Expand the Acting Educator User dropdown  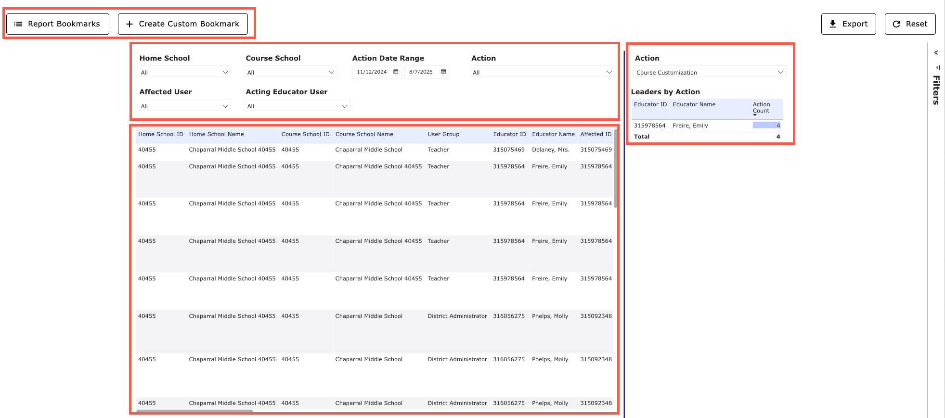point(297,106)
